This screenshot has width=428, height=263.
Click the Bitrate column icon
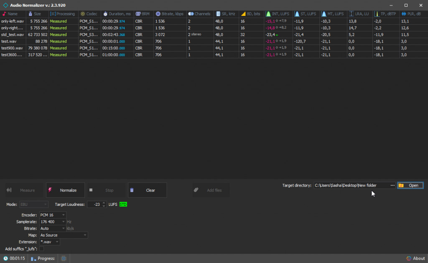[x=158, y=14]
